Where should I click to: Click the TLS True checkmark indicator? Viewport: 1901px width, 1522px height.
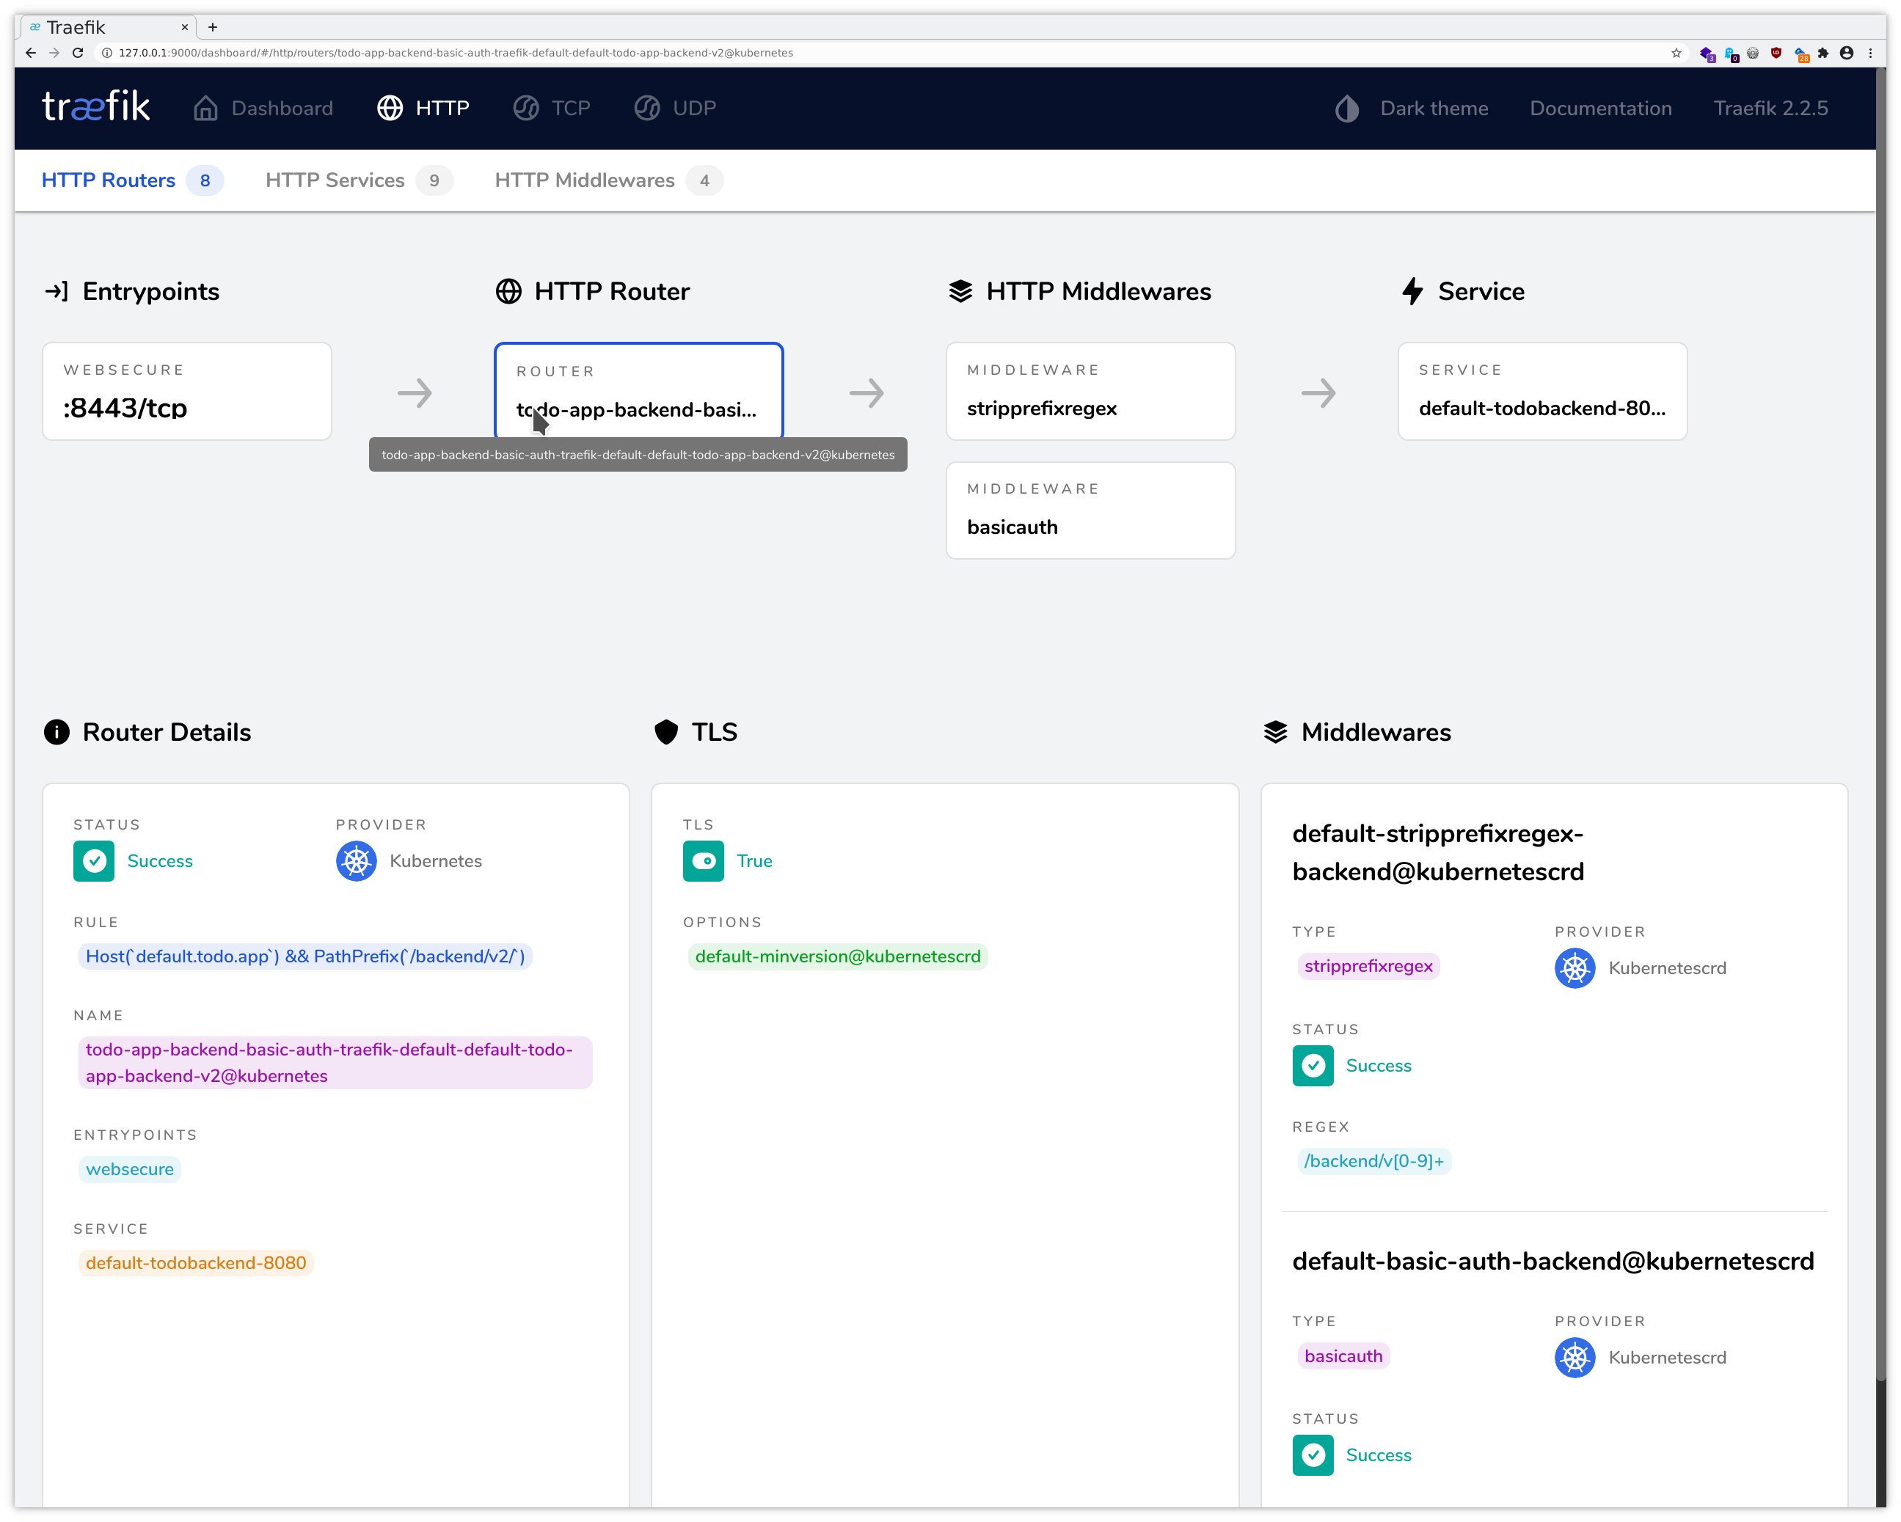[x=703, y=861]
